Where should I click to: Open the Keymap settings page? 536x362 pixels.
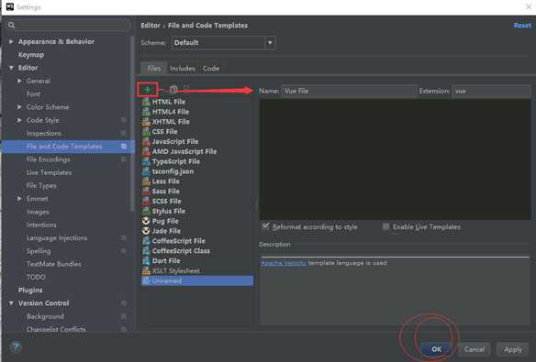(31, 55)
